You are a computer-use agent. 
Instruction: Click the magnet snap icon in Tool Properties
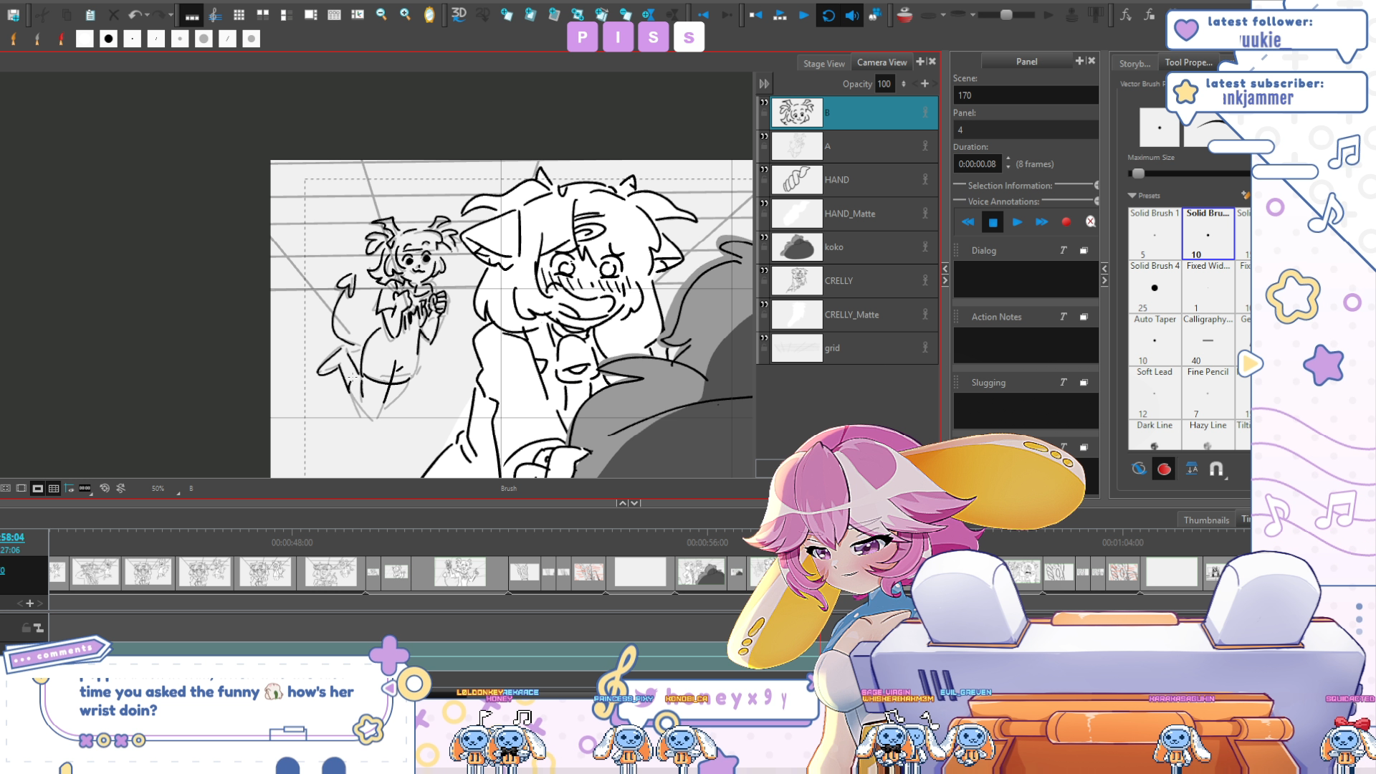pos(1216,469)
